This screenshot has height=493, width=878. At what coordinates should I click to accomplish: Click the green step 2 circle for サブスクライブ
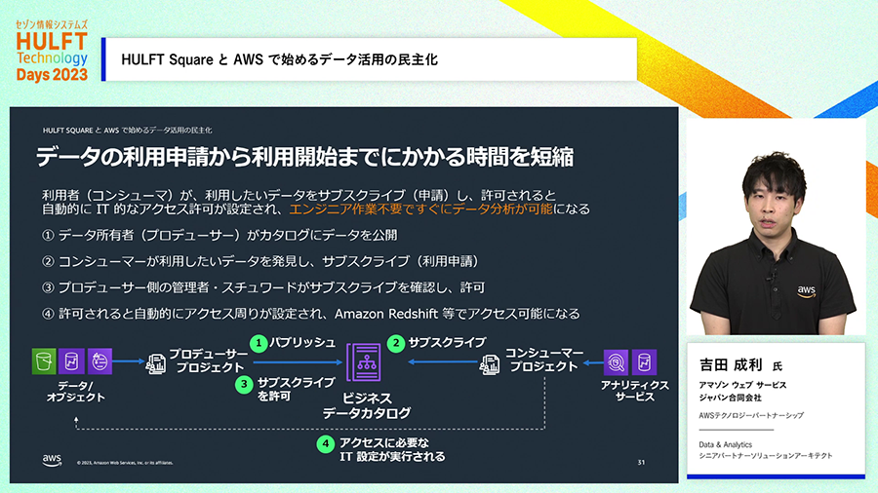coord(396,343)
